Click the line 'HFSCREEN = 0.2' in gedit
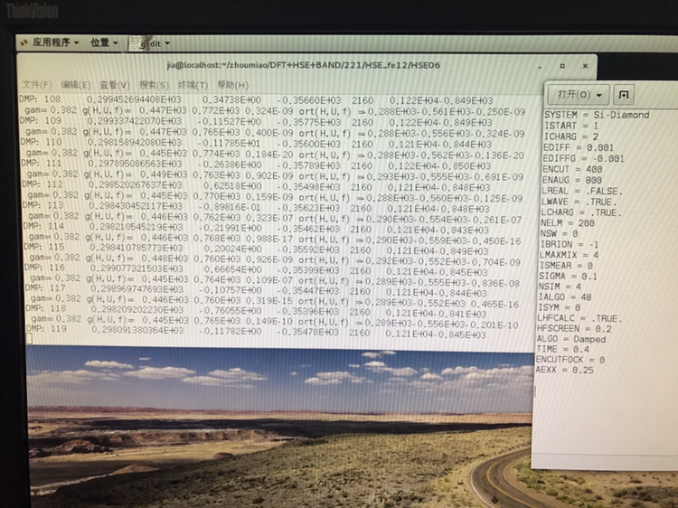The height and width of the screenshot is (508, 678). [574, 329]
